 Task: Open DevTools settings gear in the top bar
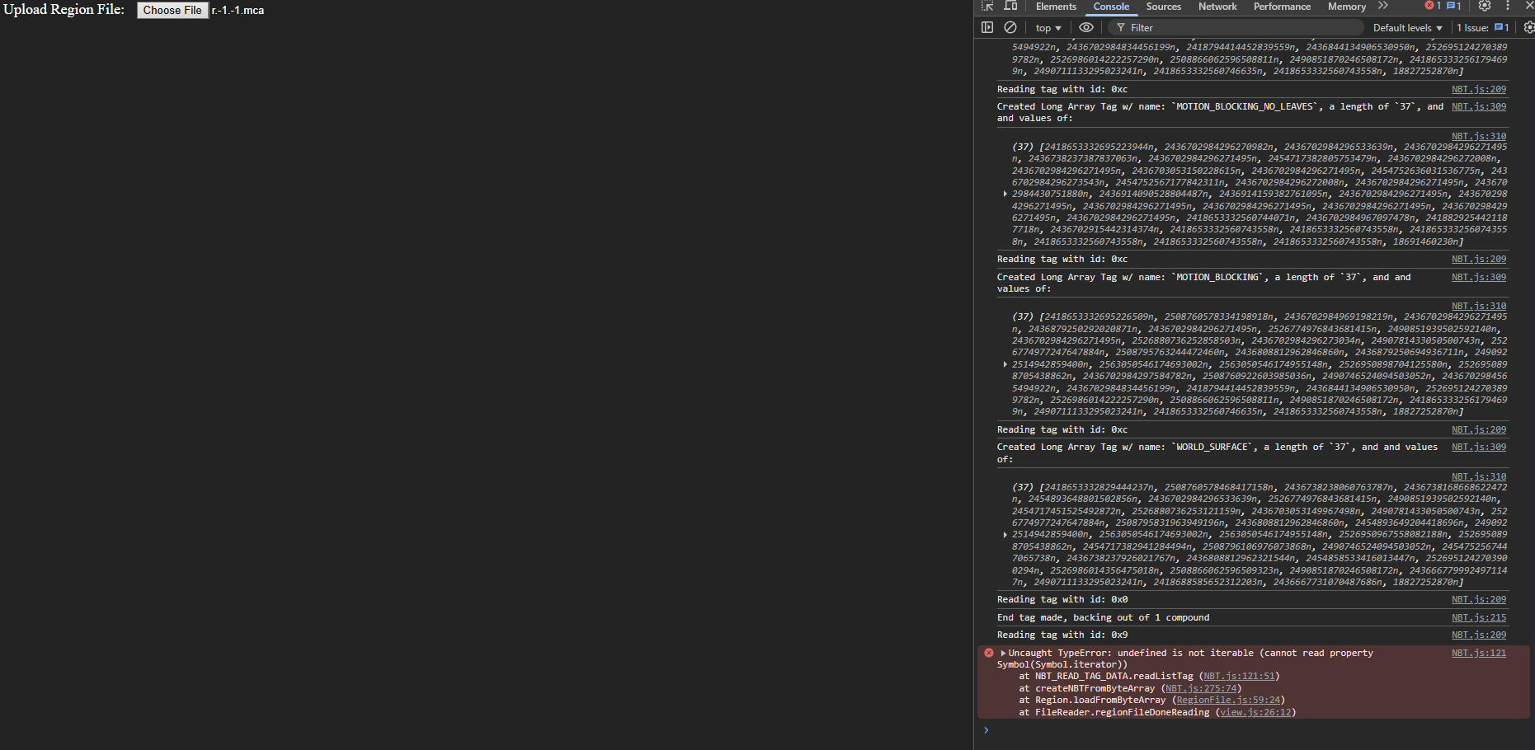[x=1485, y=7]
